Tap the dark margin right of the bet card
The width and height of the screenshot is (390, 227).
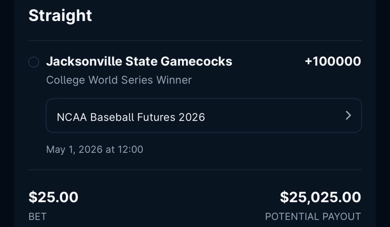(383, 114)
